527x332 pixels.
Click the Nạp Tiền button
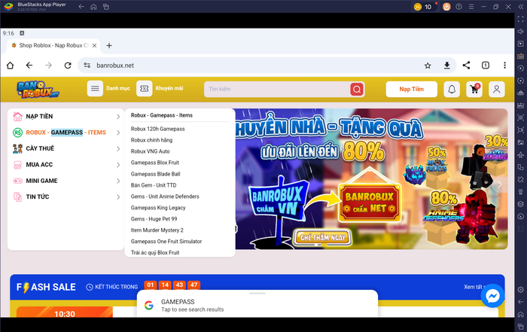click(x=411, y=89)
